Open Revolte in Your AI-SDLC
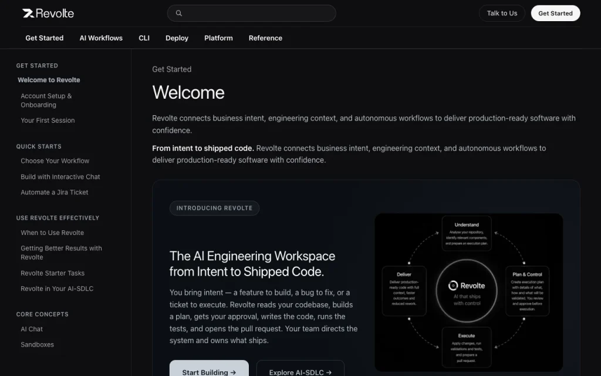The image size is (601, 376). [57, 288]
